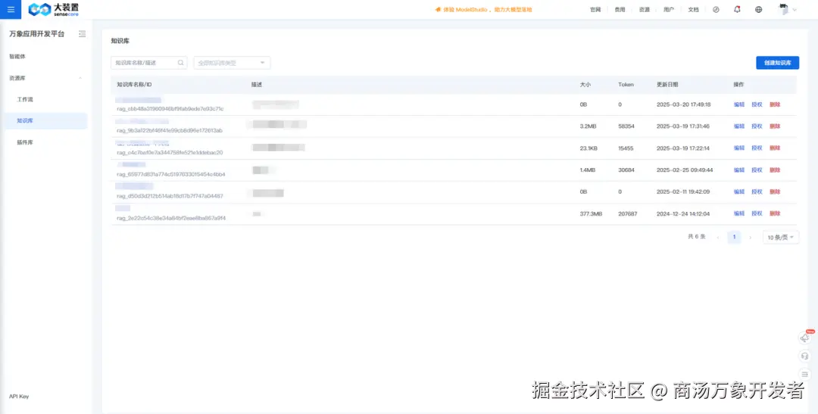Viewport: 818px width, 414px height.
Task: Click the 创建知识库 button
Action: coord(777,63)
